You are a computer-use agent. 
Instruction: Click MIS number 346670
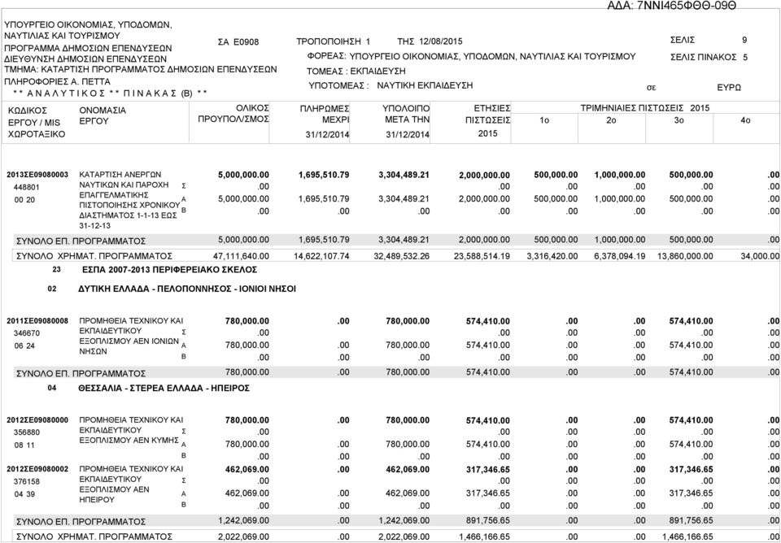click(26, 333)
